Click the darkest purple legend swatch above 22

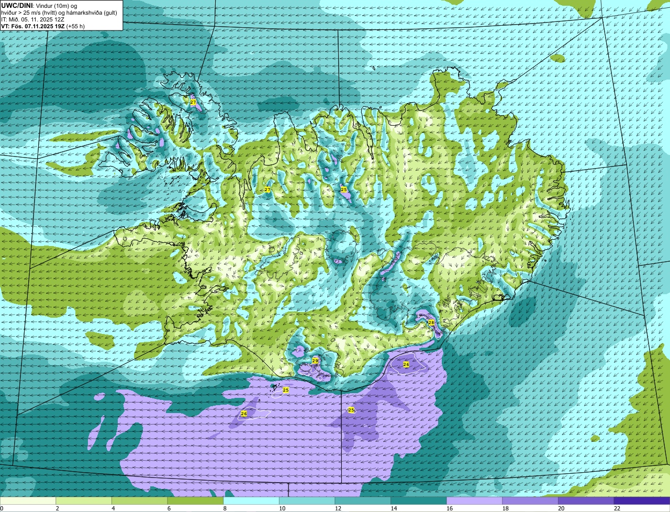pyautogui.click(x=642, y=501)
